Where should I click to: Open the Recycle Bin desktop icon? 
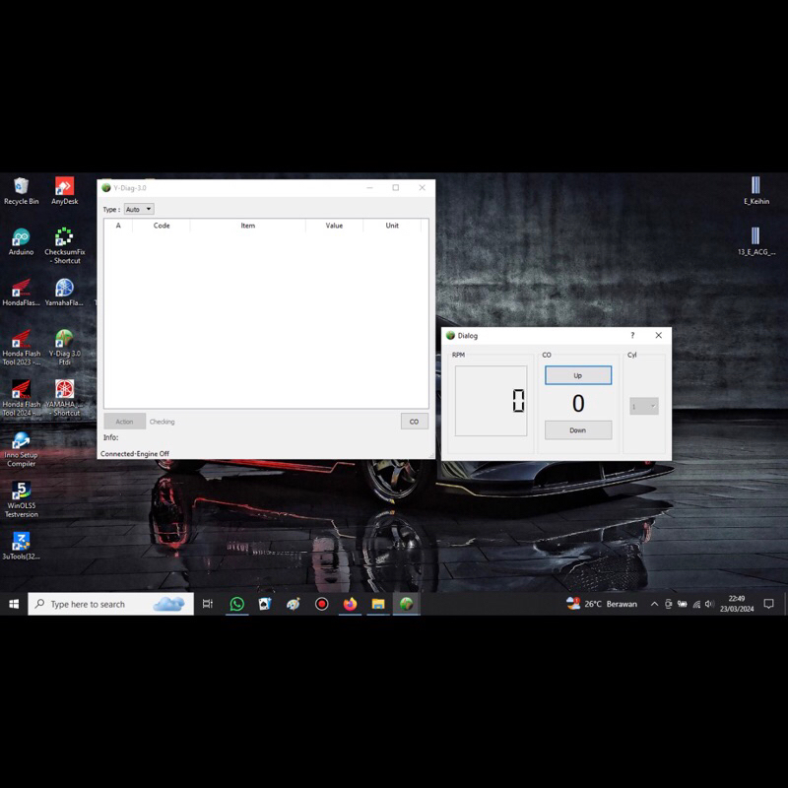[21, 191]
